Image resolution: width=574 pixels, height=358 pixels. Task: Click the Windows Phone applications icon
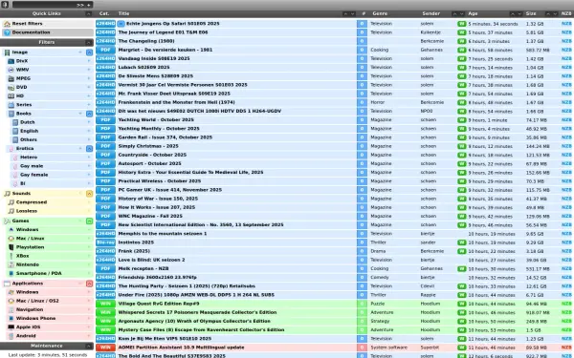point(11,319)
